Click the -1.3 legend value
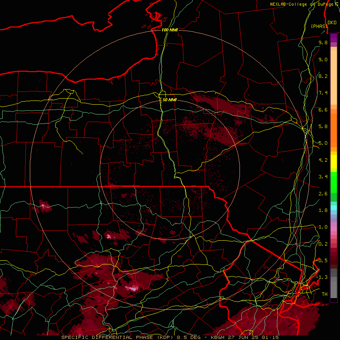 (322, 277)
